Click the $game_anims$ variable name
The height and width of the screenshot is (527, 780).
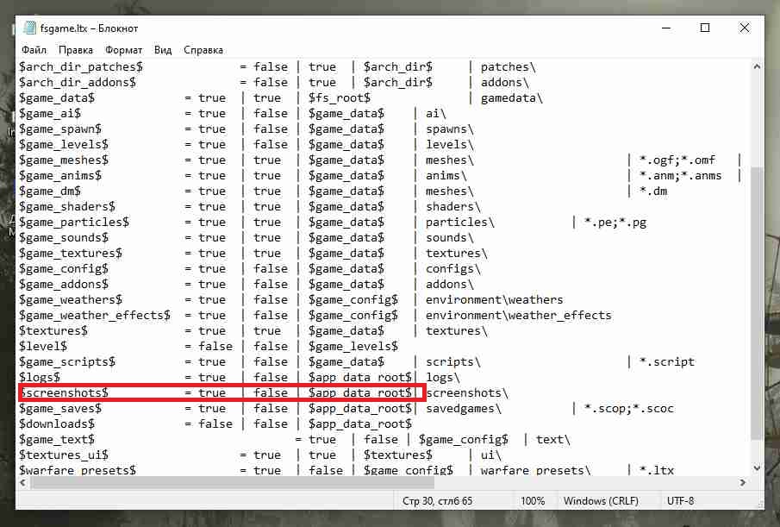click(x=60, y=176)
